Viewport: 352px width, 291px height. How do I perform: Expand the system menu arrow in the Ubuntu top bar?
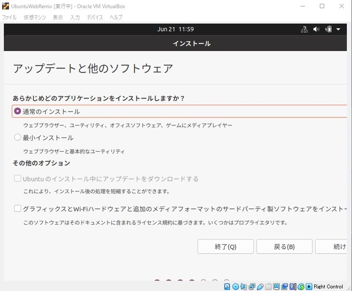tap(338, 29)
